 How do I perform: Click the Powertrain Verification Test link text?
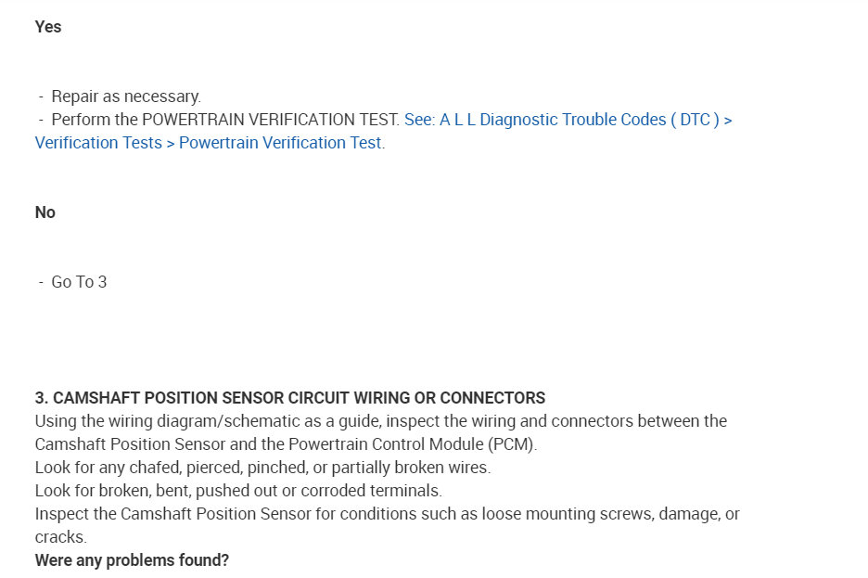pos(280,143)
